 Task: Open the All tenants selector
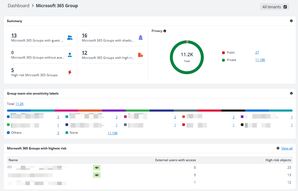click(272, 6)
